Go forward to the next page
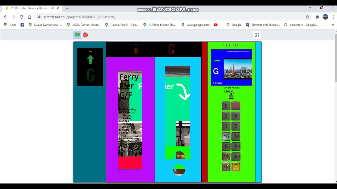The image size is (337, 189). point(14,17)
